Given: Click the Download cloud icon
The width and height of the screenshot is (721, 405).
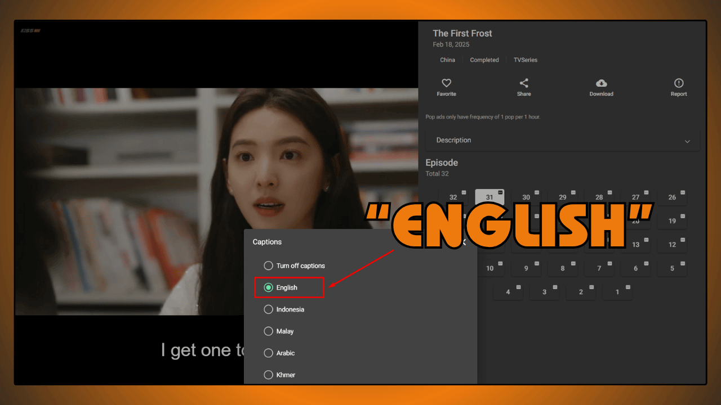Looking at the screenshot, I should tap(601, 83).
